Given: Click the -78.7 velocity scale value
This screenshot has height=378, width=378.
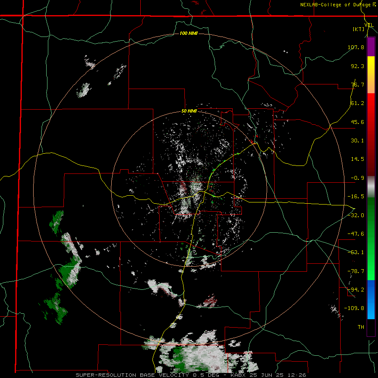Looking at the screenshot, I should (x=356, y=271).
